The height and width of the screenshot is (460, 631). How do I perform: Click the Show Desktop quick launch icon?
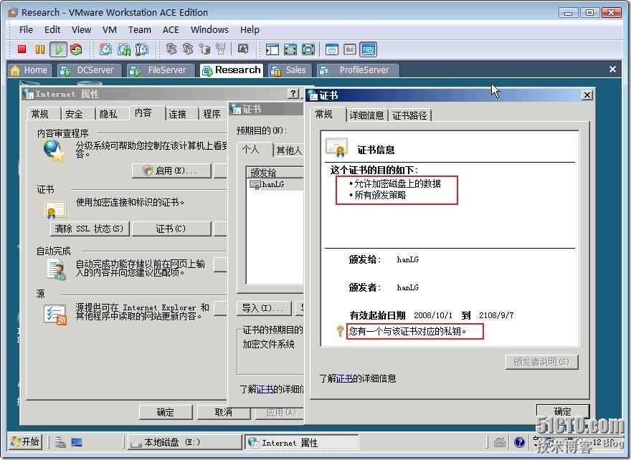(77, 442)
